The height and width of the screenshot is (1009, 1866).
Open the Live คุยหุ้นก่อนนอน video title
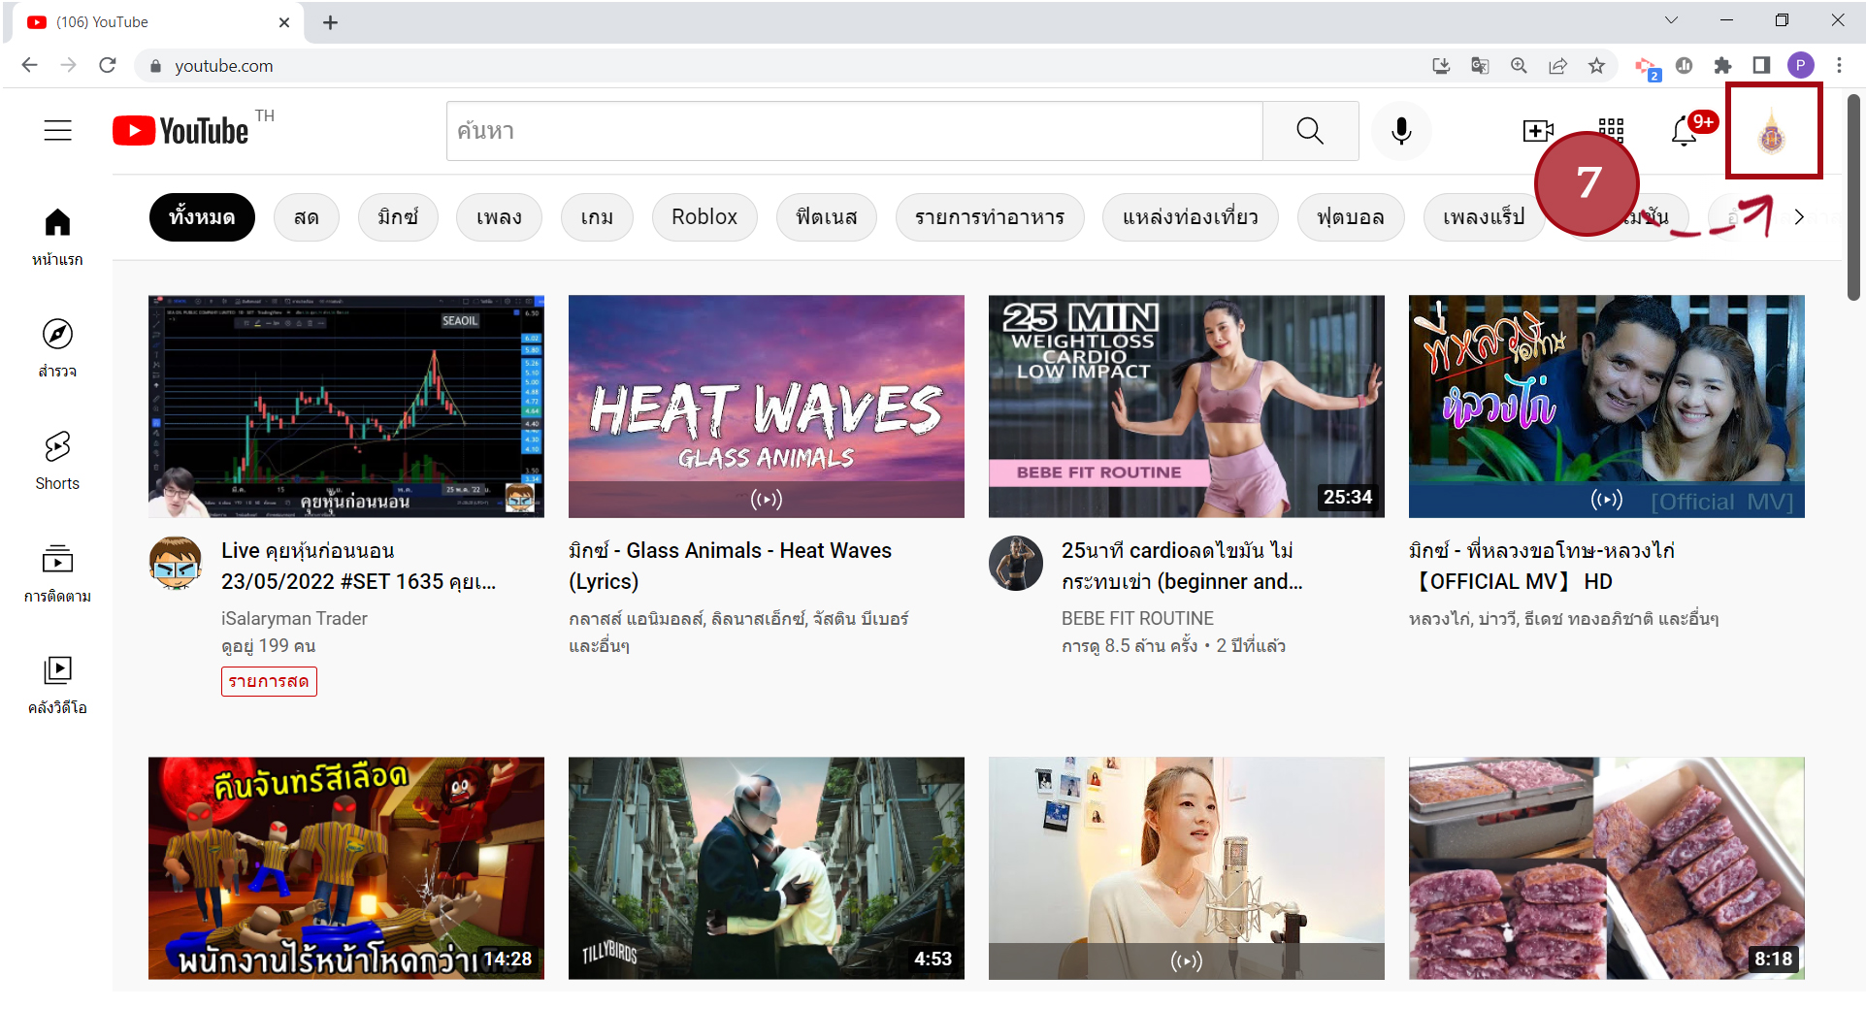[x=359, y=566]
